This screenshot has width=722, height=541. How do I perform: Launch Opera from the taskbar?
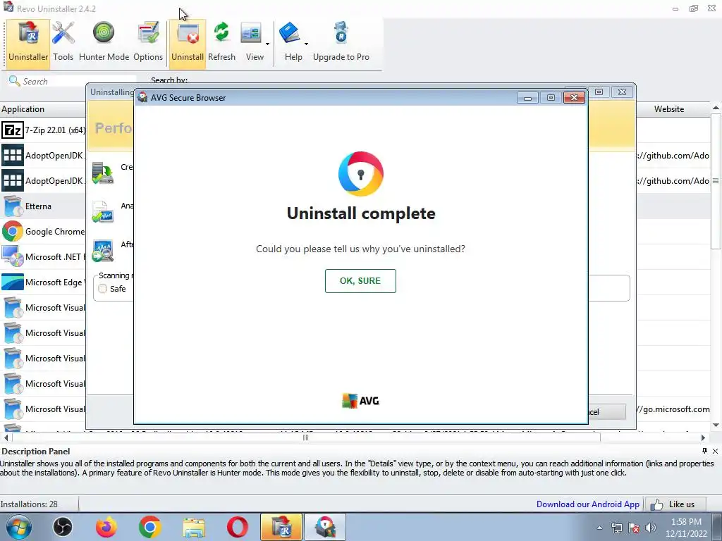click(237, 527)
